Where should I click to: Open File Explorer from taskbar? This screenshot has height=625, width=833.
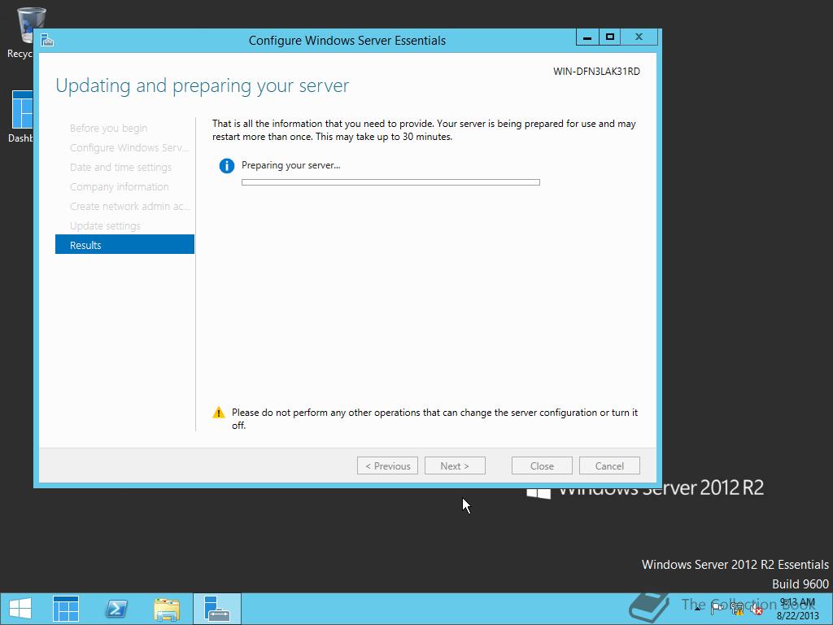coord(167,609)
